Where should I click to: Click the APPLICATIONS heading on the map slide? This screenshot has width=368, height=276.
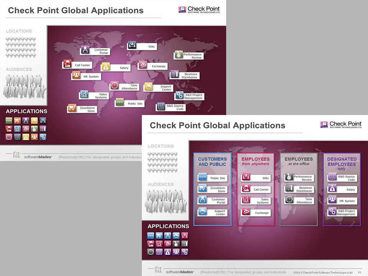pyautogui.click(x=26, y=111)
